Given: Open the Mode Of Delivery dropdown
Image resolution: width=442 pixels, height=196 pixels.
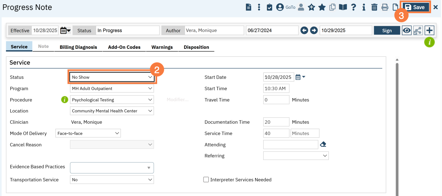Looking at the screenshot, I should pos(88,133).
